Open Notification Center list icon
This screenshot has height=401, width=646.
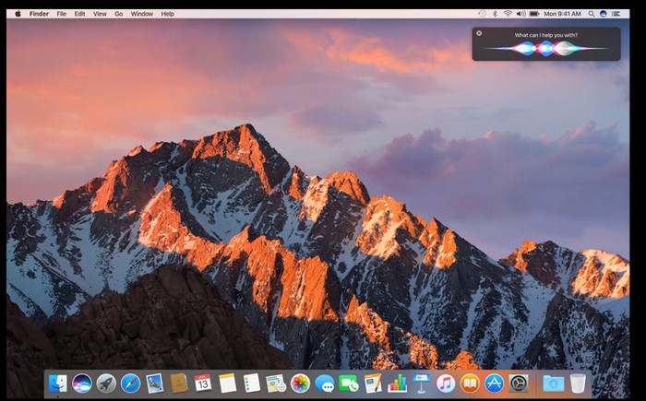616,14
